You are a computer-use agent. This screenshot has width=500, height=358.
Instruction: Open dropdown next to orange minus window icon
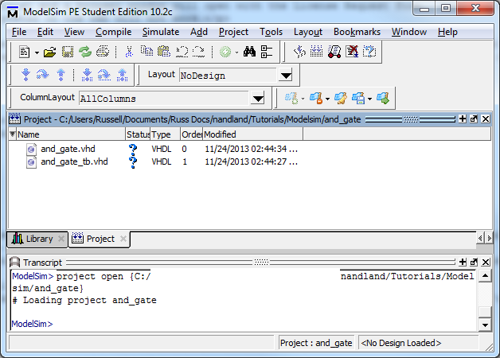click(x=327, y=99)
